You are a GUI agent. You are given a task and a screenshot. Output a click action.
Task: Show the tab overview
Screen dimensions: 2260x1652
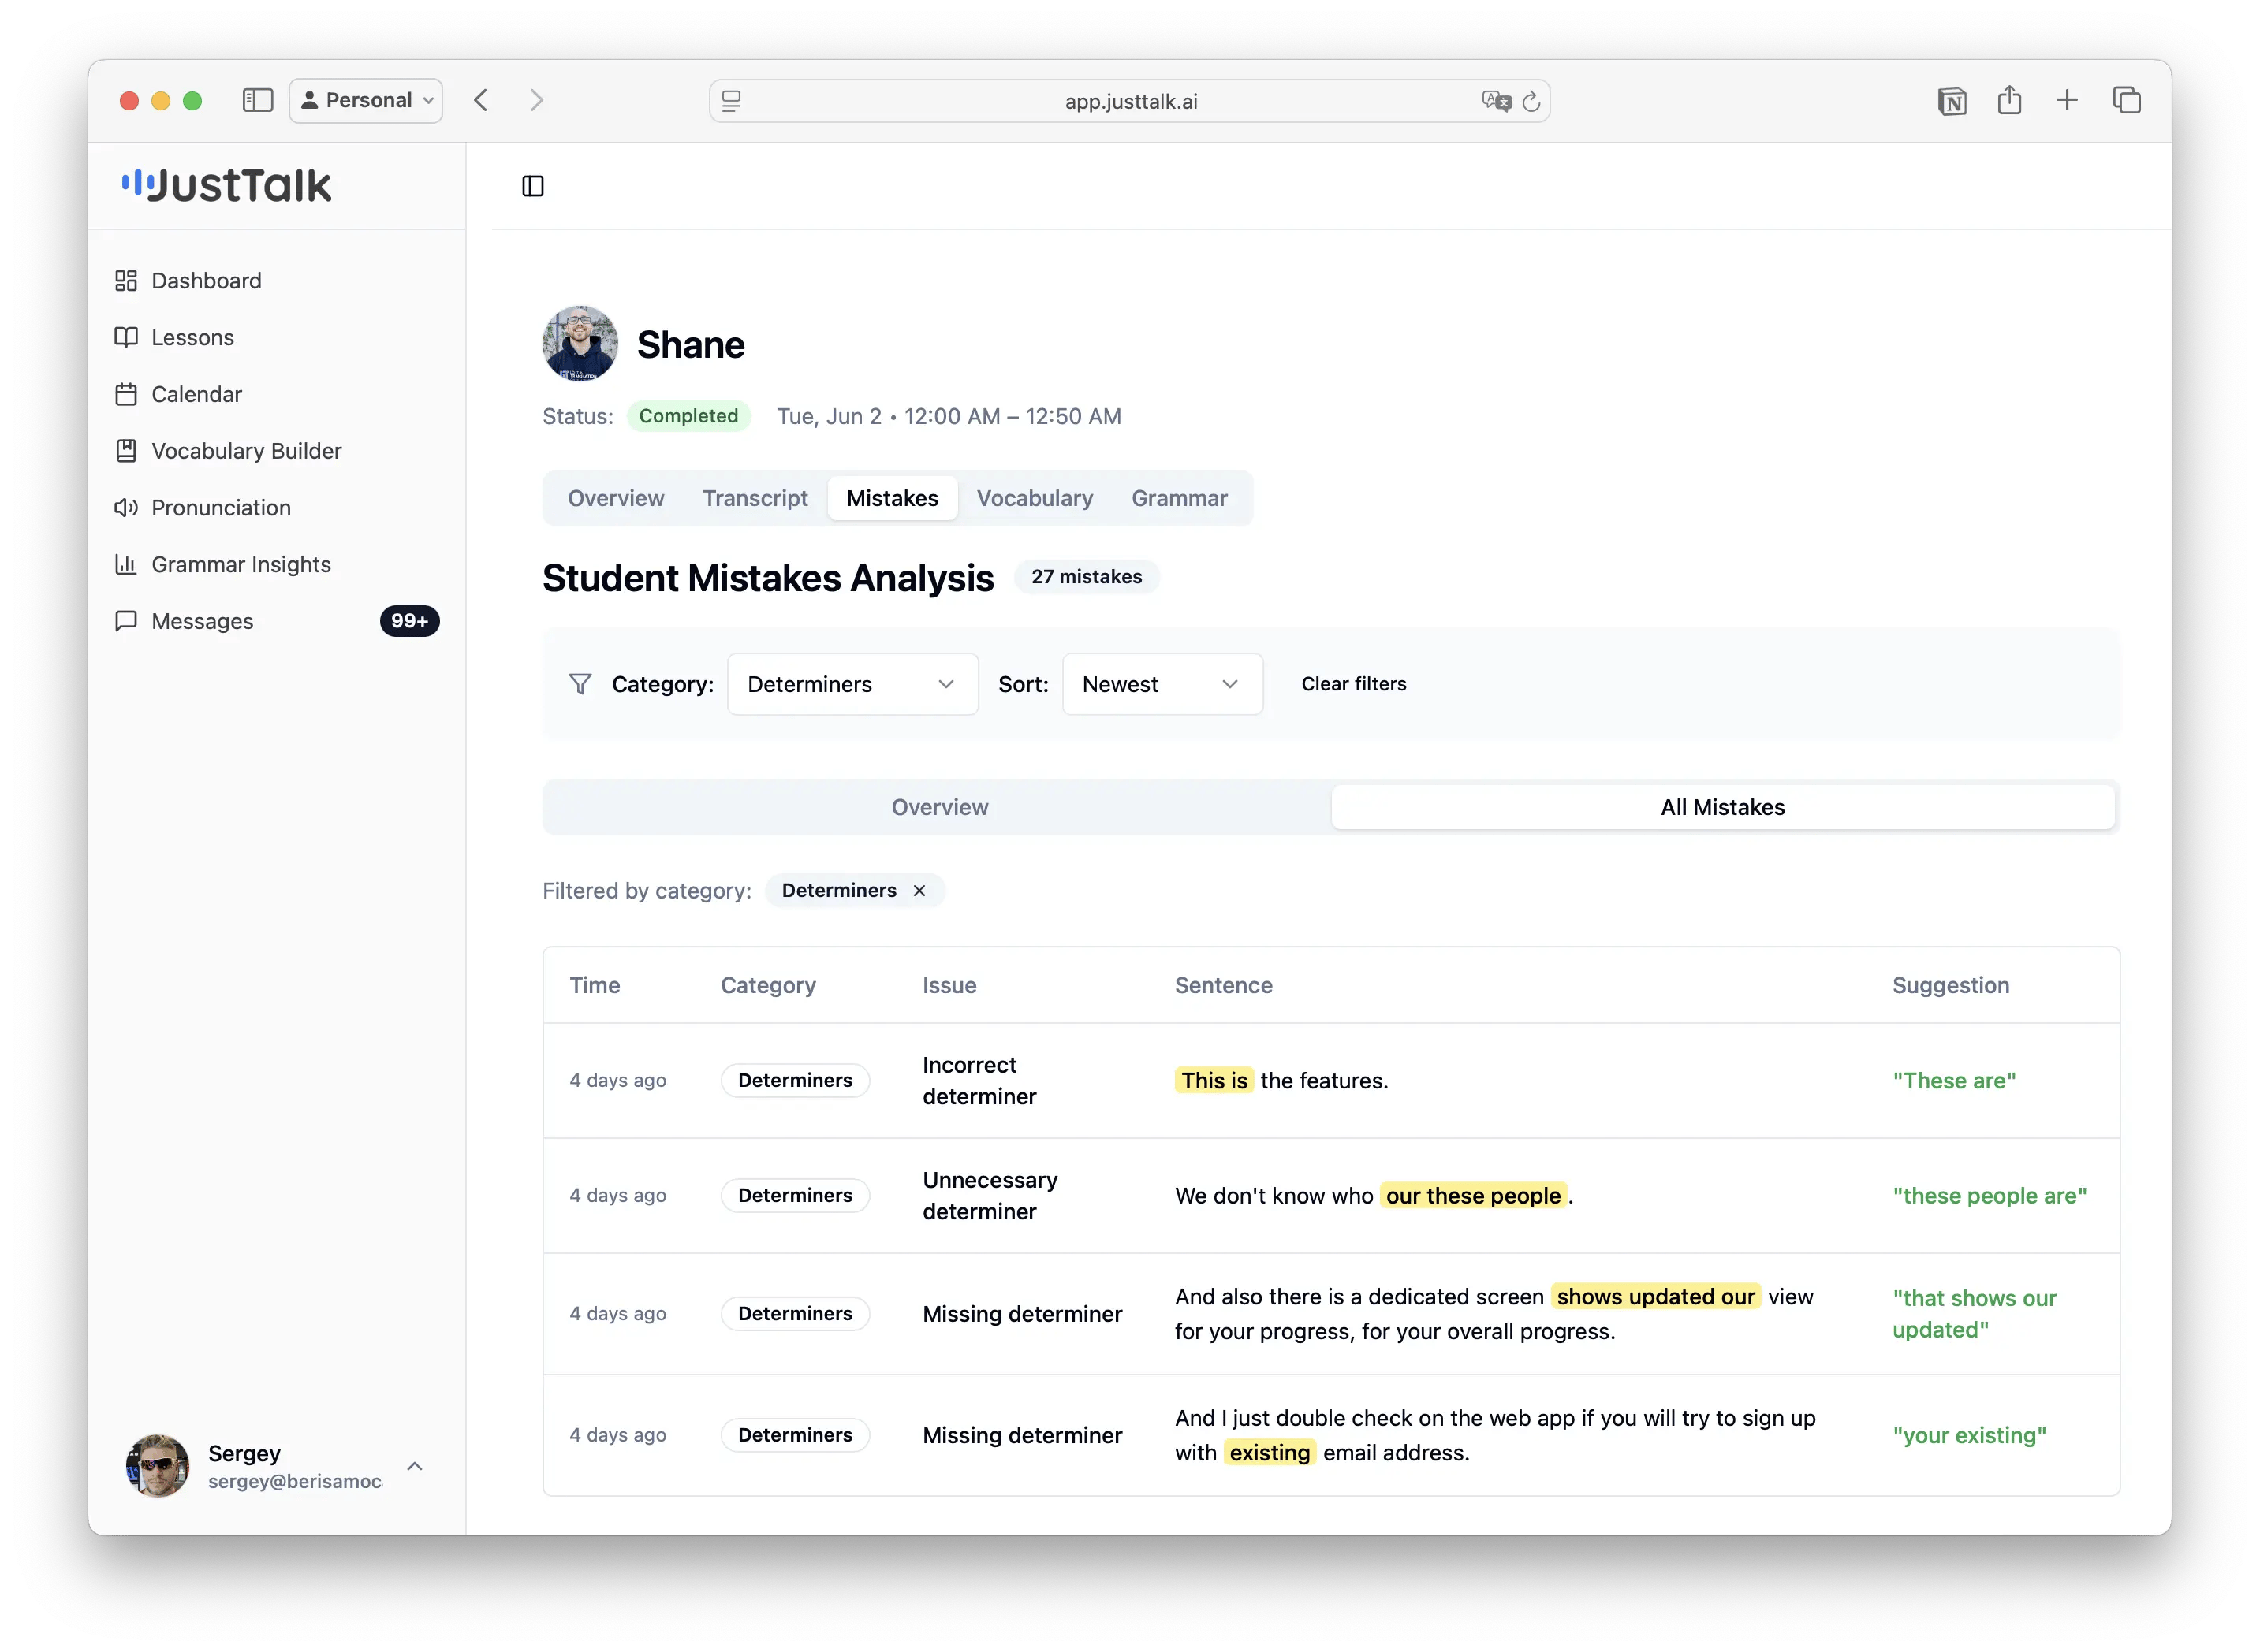[2127, 100]
